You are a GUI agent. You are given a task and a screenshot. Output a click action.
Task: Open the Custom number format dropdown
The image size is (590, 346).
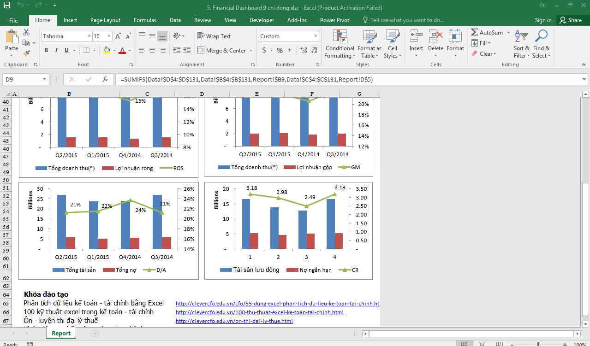(316, 36)
